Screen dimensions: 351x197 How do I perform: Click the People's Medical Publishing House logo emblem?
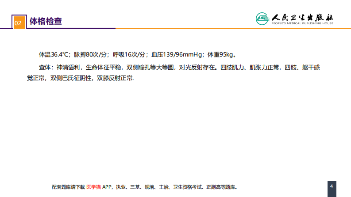point(262,19)
